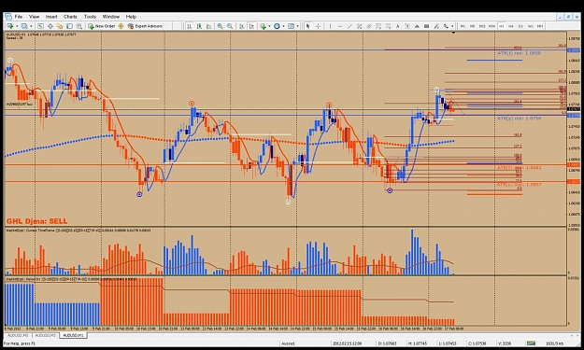Toggle the Auto Scroll chart icon
Viewport: 584px width, 350px height.
pos(241,26)
